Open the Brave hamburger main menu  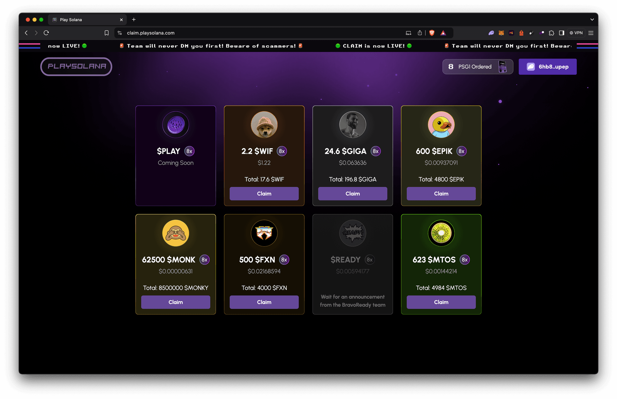[x=591, y=33]
